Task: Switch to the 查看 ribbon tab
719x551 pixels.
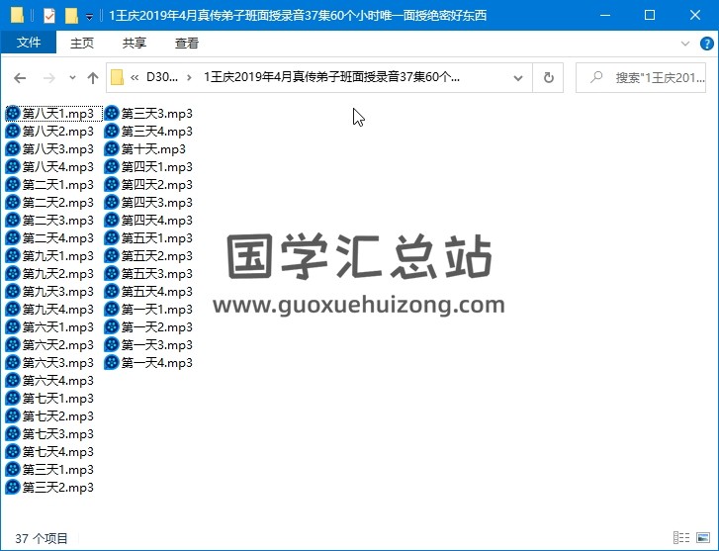Action: pos(186,43)
